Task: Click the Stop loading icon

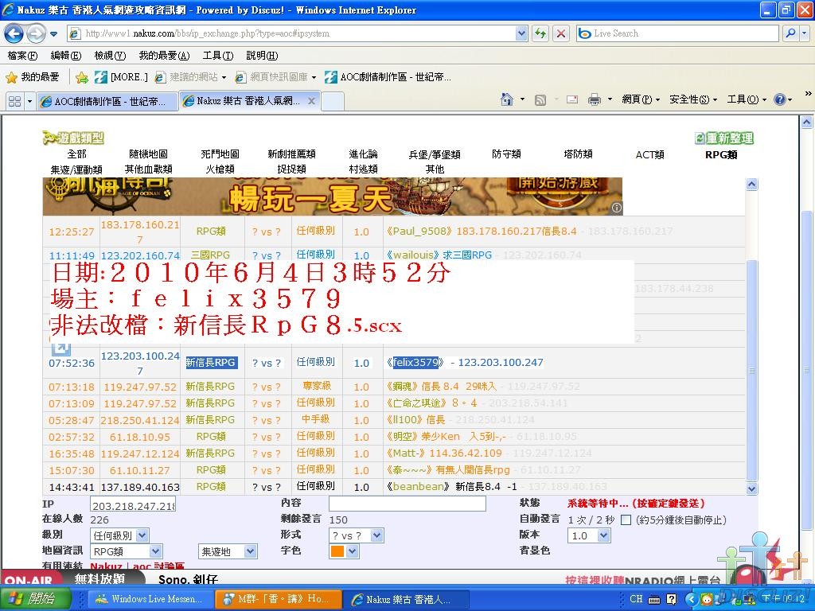Action: coord(561,33)
